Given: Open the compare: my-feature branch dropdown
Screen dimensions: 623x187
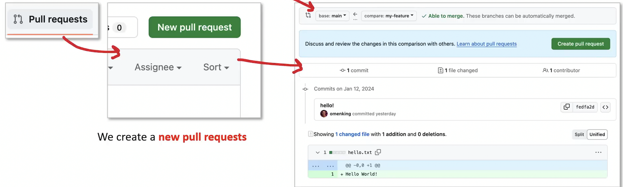Looking at the screenshot, I should point(389,16).
